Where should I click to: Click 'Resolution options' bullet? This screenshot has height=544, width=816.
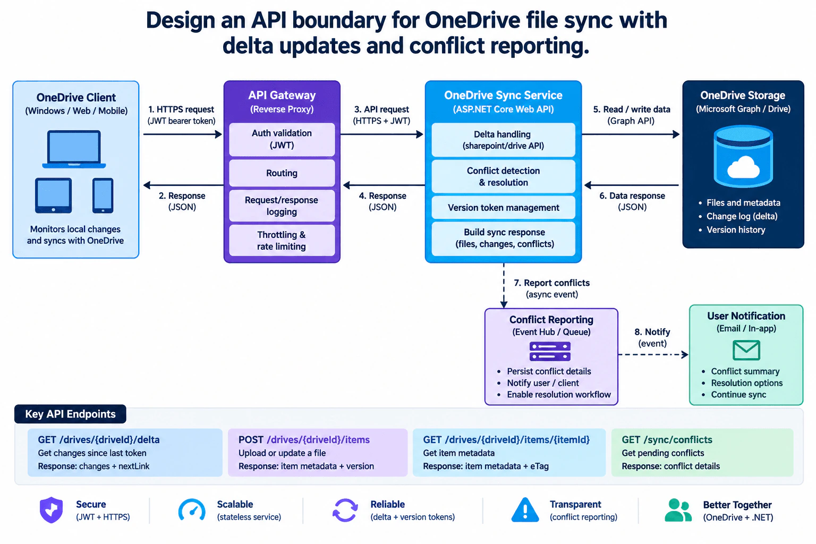point(747,383)
